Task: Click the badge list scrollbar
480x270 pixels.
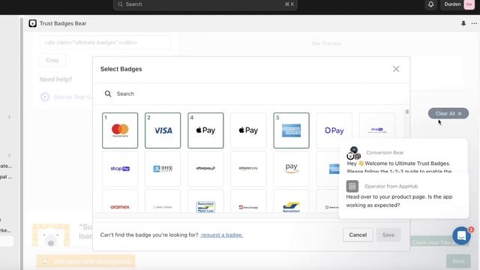Action: click(406, 112)
